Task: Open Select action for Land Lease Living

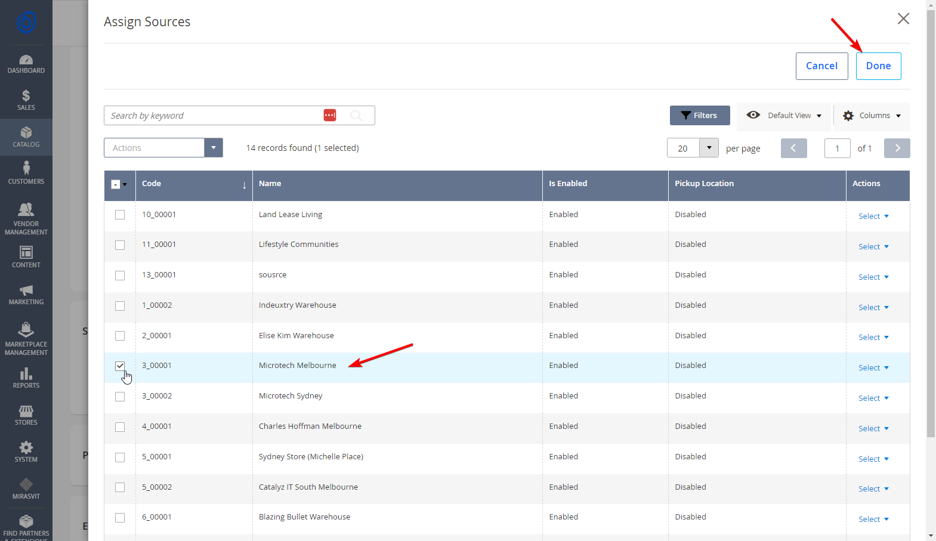Action: 873,216
